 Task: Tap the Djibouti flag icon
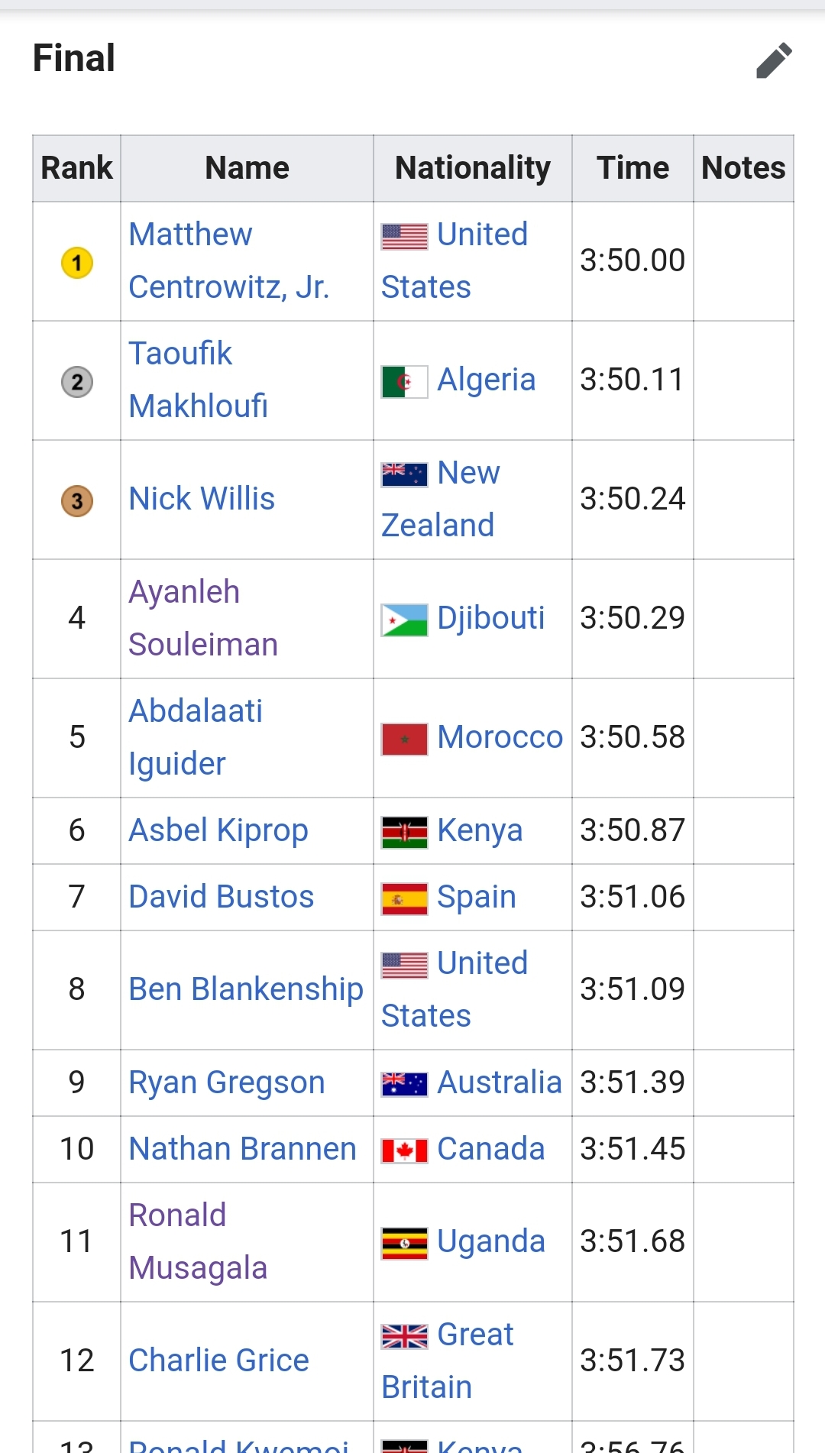[404, 620]
